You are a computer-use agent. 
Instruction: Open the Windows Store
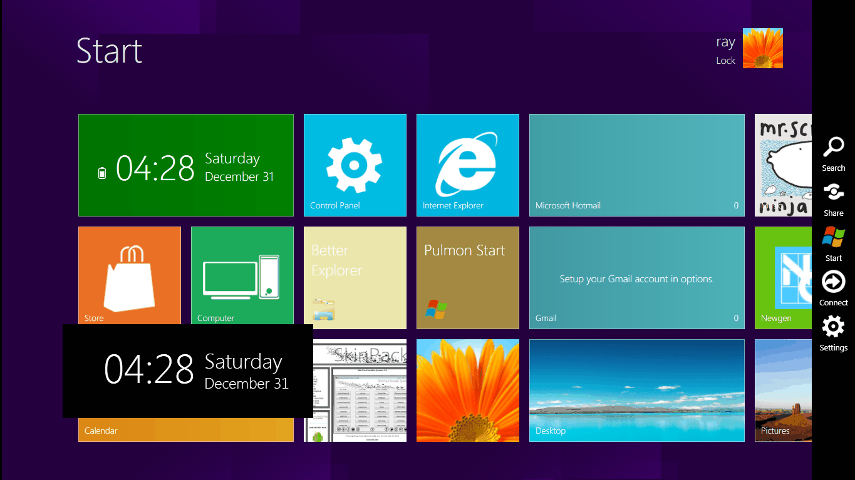point(129,275)
